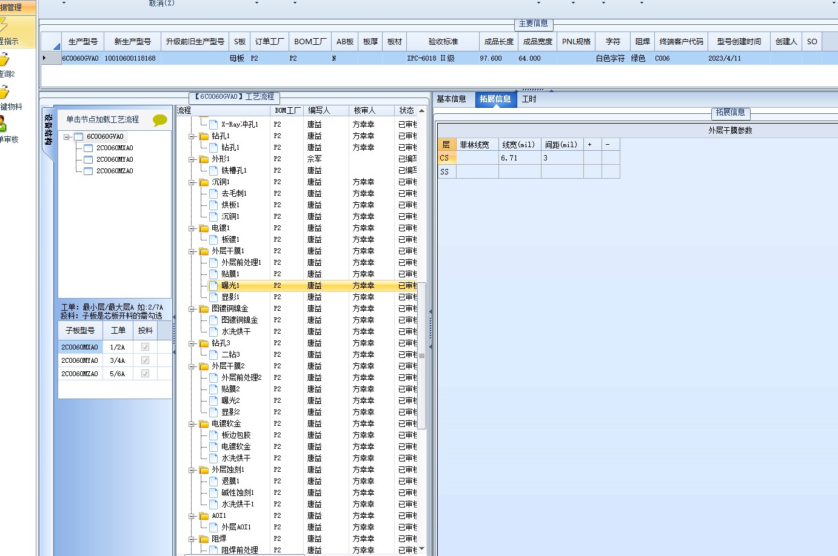The height and width of the screenshot is (556, 838).
Task: Collapse the AOI1 process group
Action: pyautogui.click(x=192, y=516)
